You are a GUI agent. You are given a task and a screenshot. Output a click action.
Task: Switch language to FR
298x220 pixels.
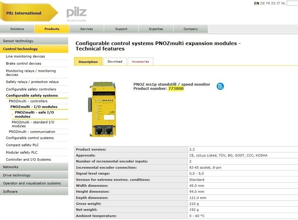tap(268, 3)
